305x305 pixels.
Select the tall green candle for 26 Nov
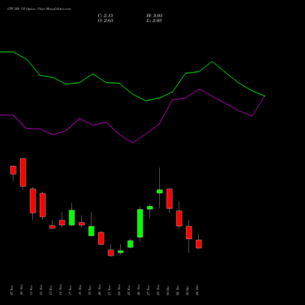click(x=140, y=223)
